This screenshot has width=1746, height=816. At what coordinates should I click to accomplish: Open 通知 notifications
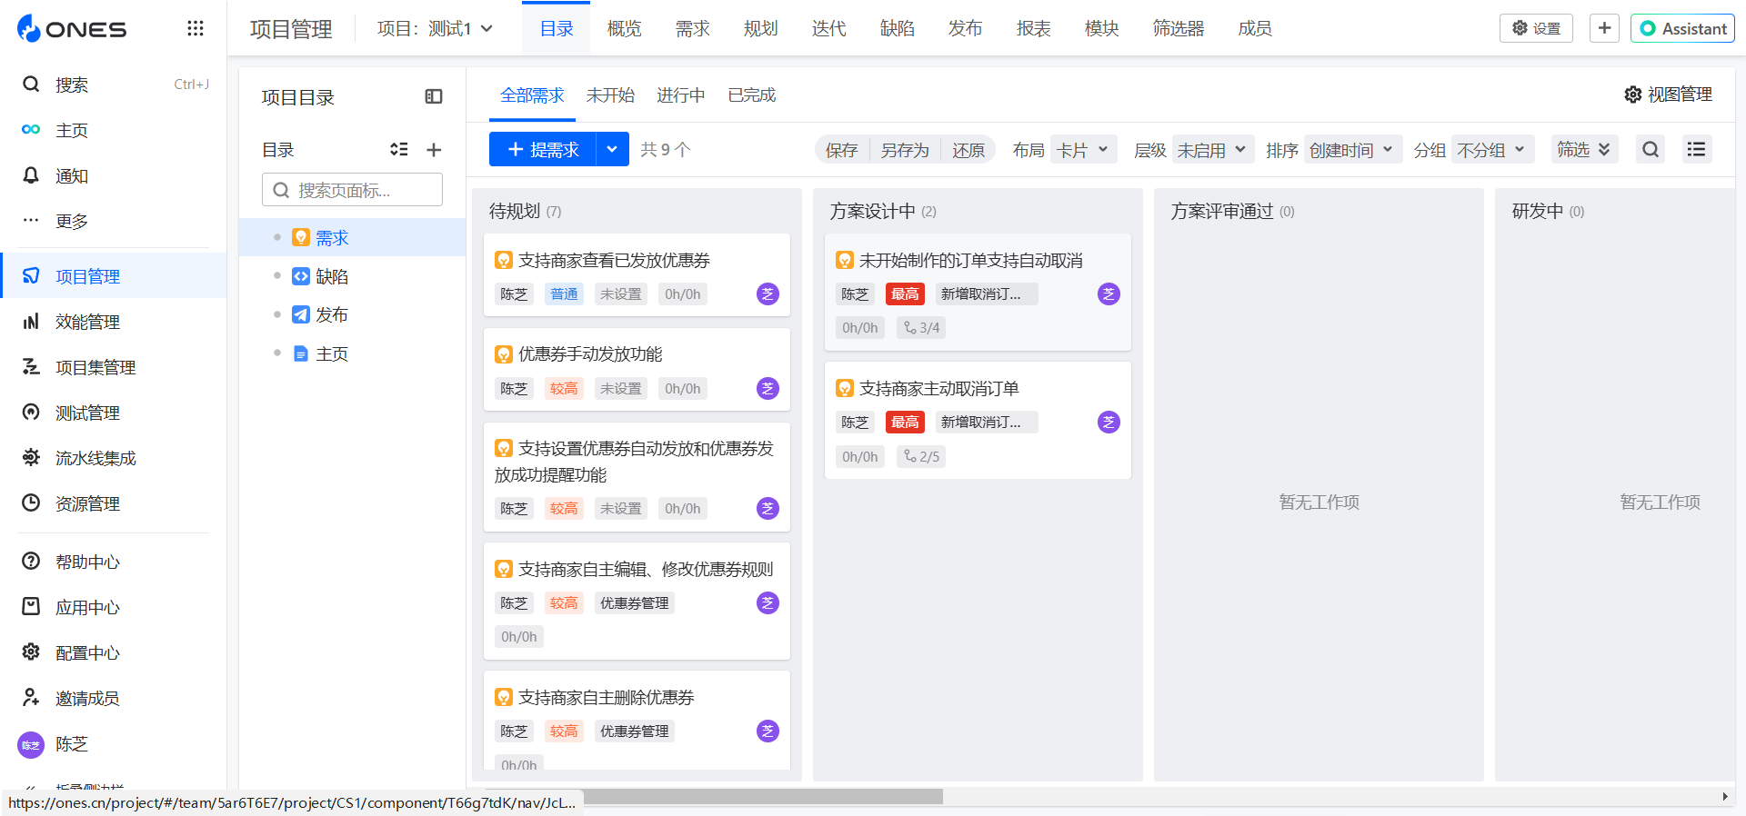pyautogui.click(x=114, y=175)
